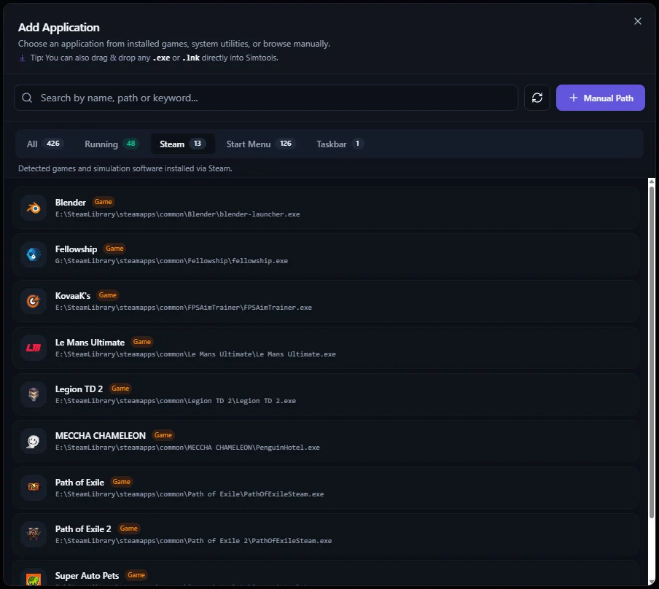The height and width of the screenshot is (589, 659).
Task: Open the Taskbar tab
Action: (x=340, y=144)
